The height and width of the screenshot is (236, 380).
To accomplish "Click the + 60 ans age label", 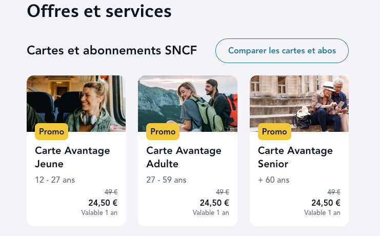I will [274, 180].
